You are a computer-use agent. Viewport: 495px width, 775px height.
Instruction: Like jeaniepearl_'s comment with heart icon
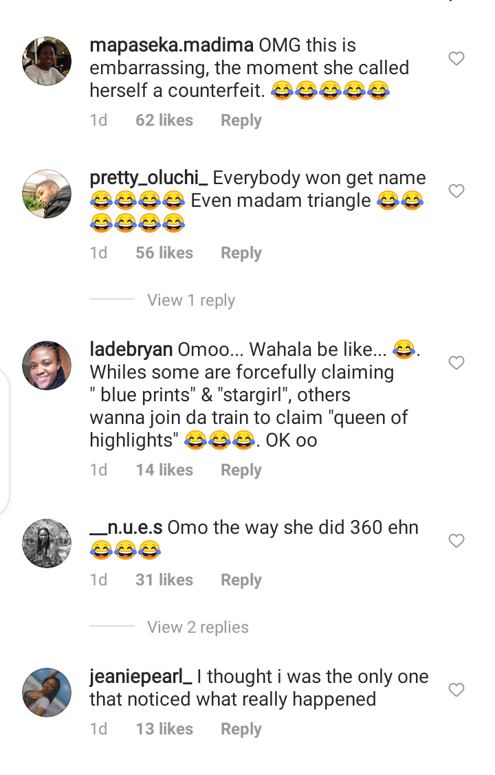pos(456,690)
